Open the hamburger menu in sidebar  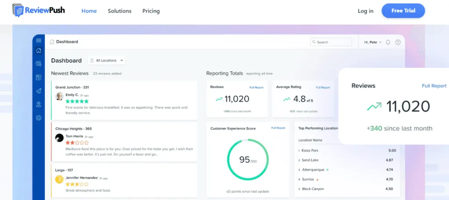39,41
